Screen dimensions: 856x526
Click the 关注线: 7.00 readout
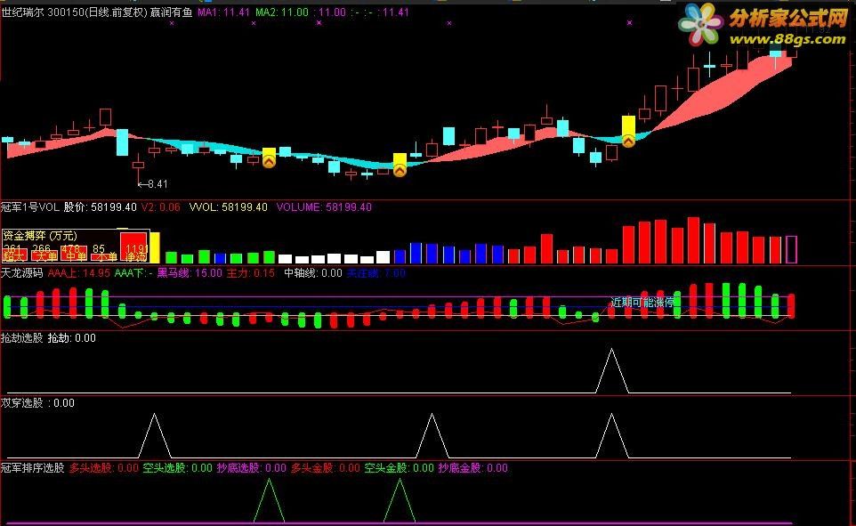[x=376, y=272]
